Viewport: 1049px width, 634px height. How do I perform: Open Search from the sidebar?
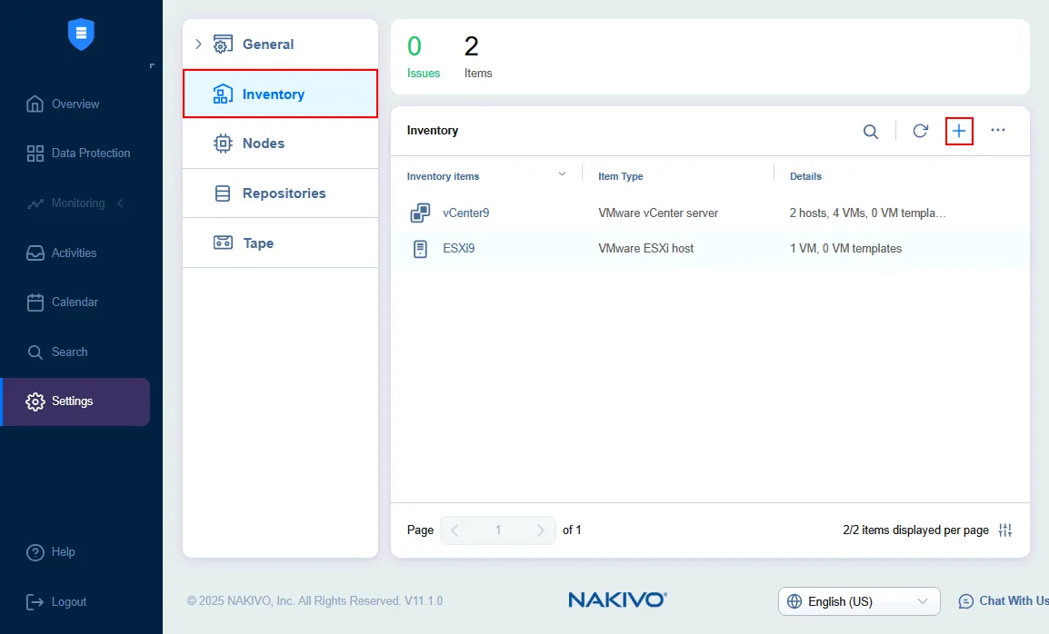coord(57,352)
